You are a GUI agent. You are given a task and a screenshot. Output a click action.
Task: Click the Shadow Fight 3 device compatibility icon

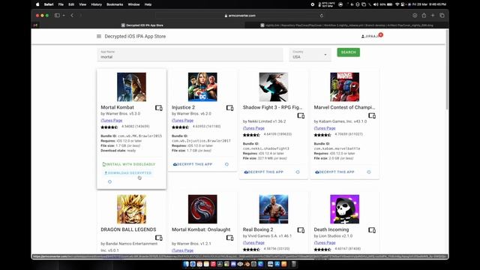[x=301, y=115]
